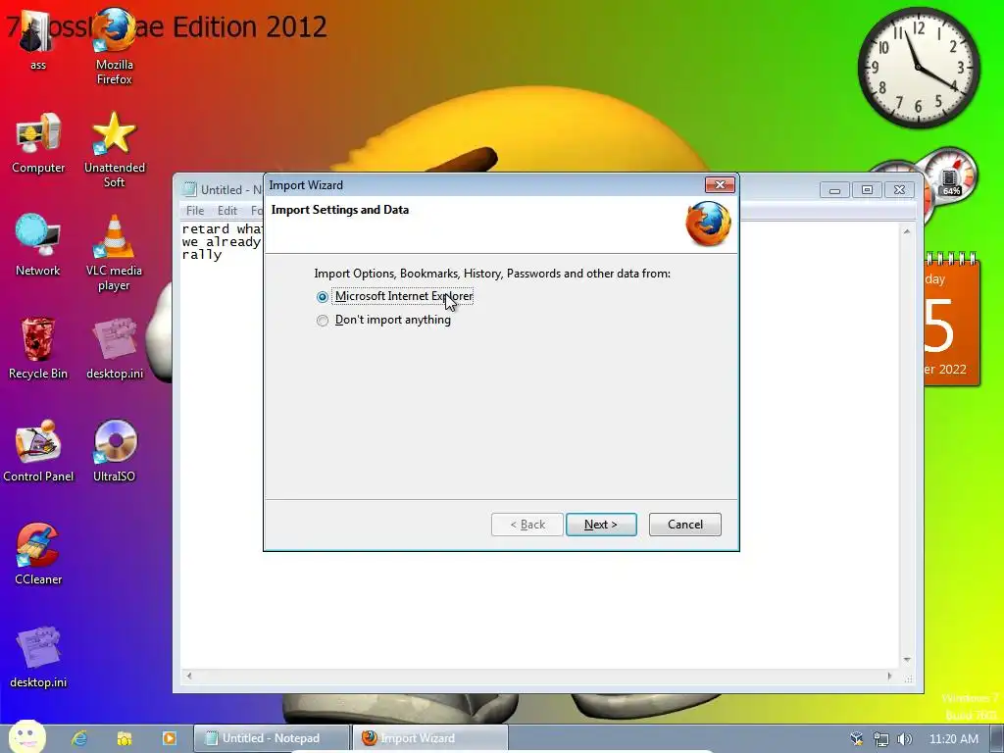Image resolution: width=1004 pixels, height=753 pixels.
Task: Click the analog clock desktop gadget
Action: coord(918,68)
